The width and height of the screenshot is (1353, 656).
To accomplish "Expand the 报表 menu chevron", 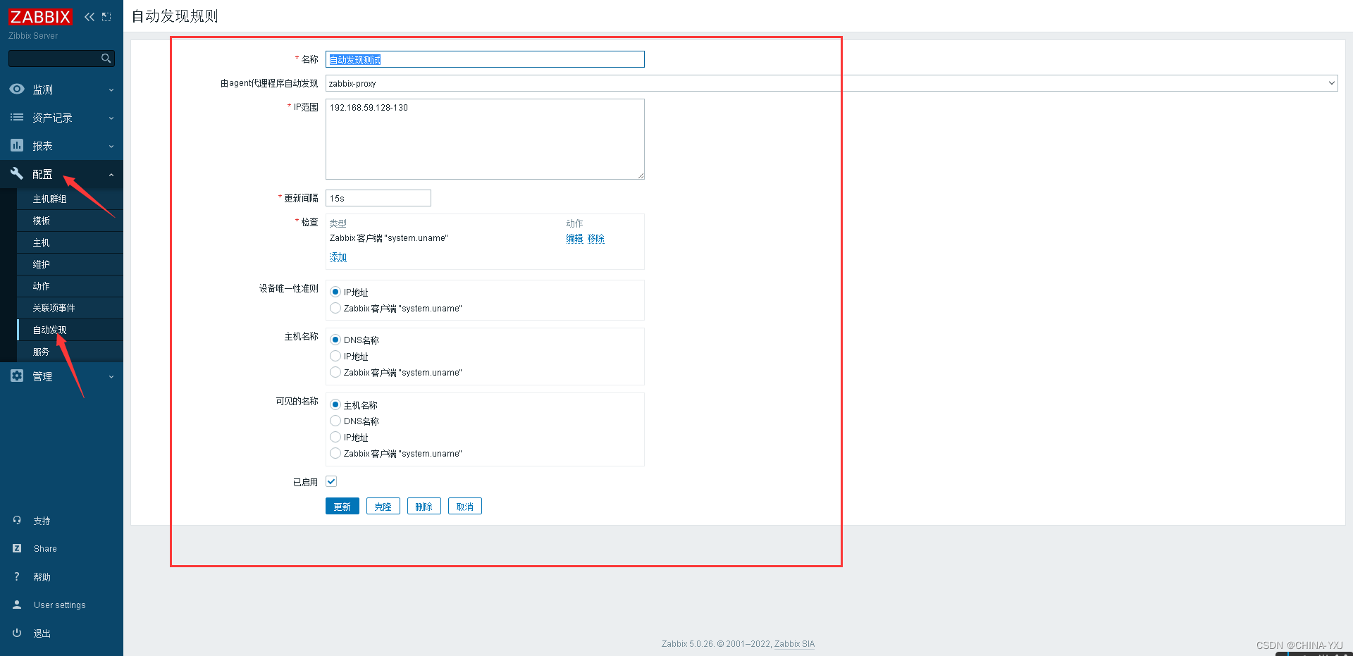I will tap(111, 147).
